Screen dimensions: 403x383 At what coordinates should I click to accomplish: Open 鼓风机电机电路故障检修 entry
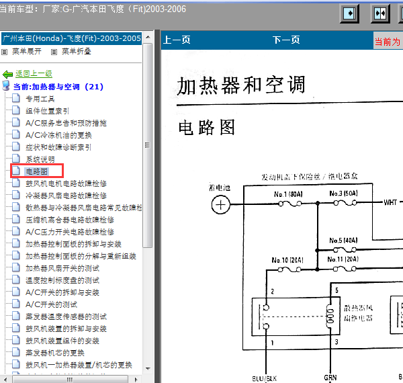coord(66,183)
